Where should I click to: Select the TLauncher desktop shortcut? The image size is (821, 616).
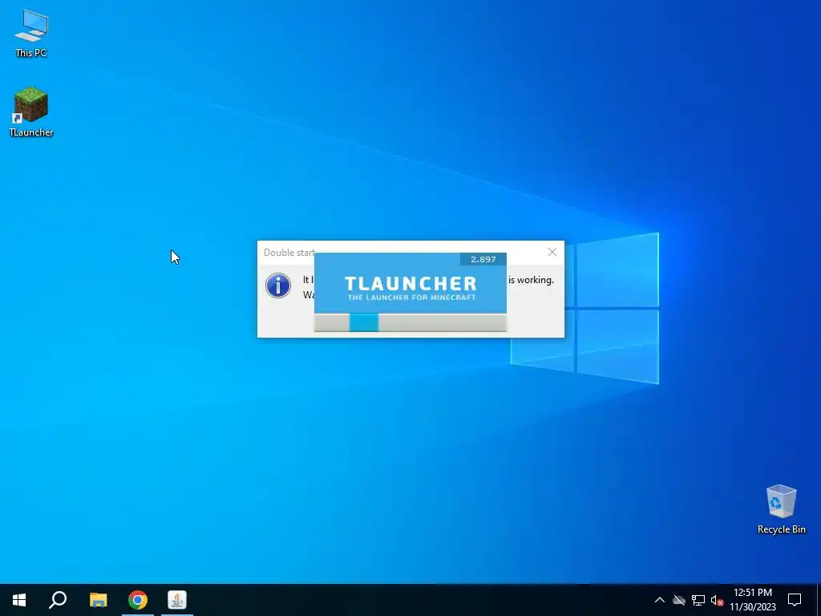coord(31,112)
